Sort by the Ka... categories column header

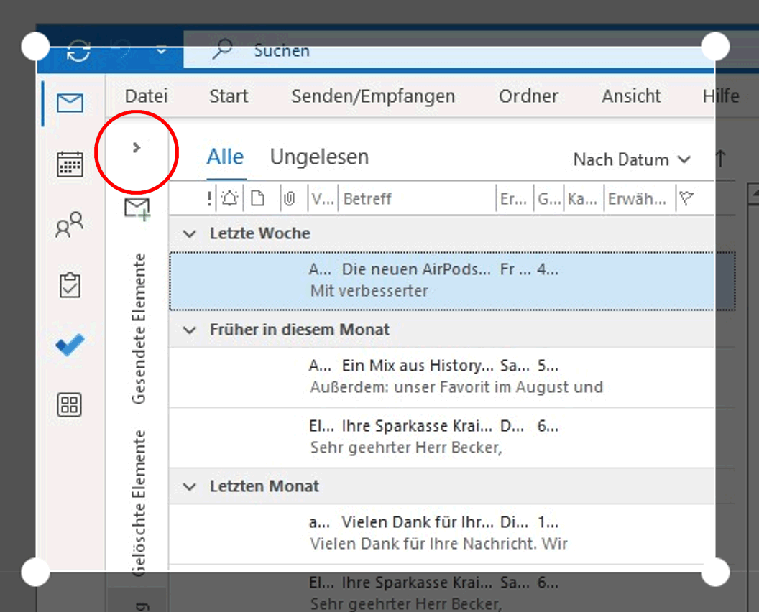click(582, 199)
